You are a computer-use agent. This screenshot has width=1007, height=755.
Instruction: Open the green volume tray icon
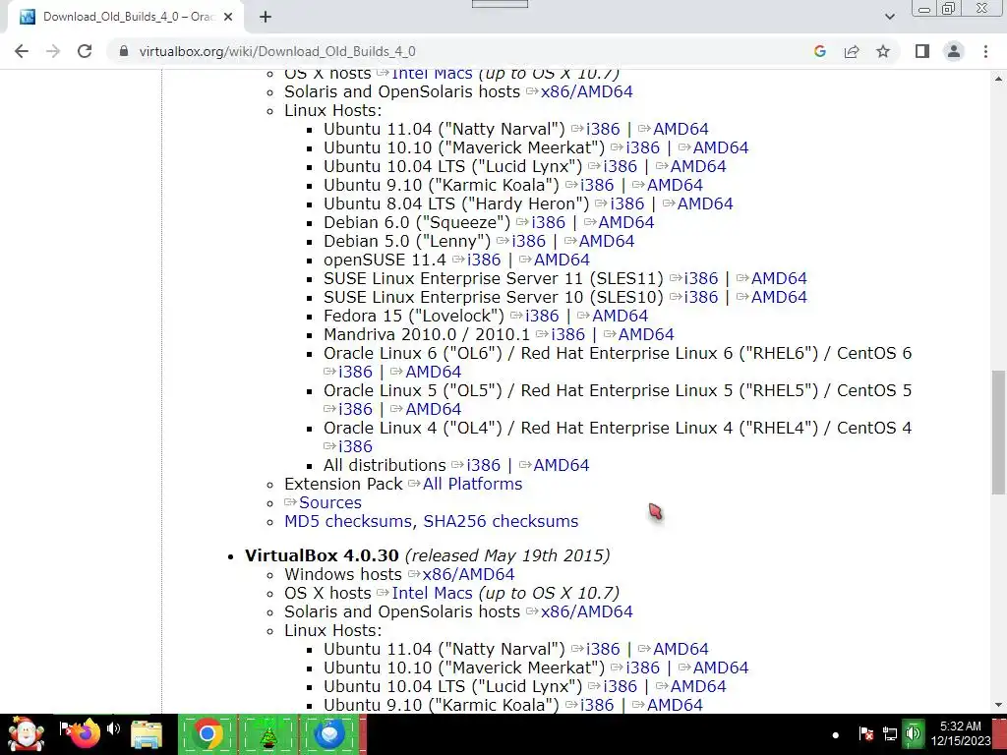point(913,733)
